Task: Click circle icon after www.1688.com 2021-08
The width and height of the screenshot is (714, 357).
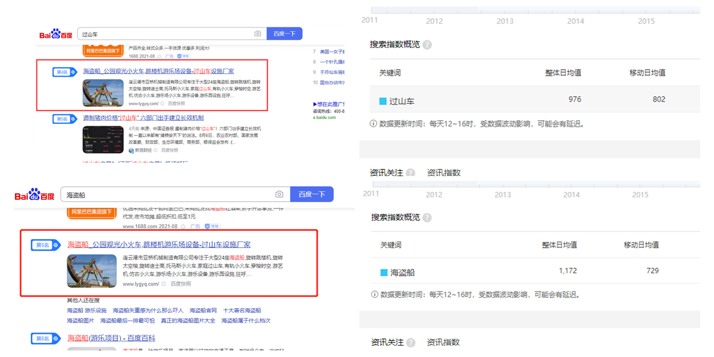Action: click(x=184, y=227)
